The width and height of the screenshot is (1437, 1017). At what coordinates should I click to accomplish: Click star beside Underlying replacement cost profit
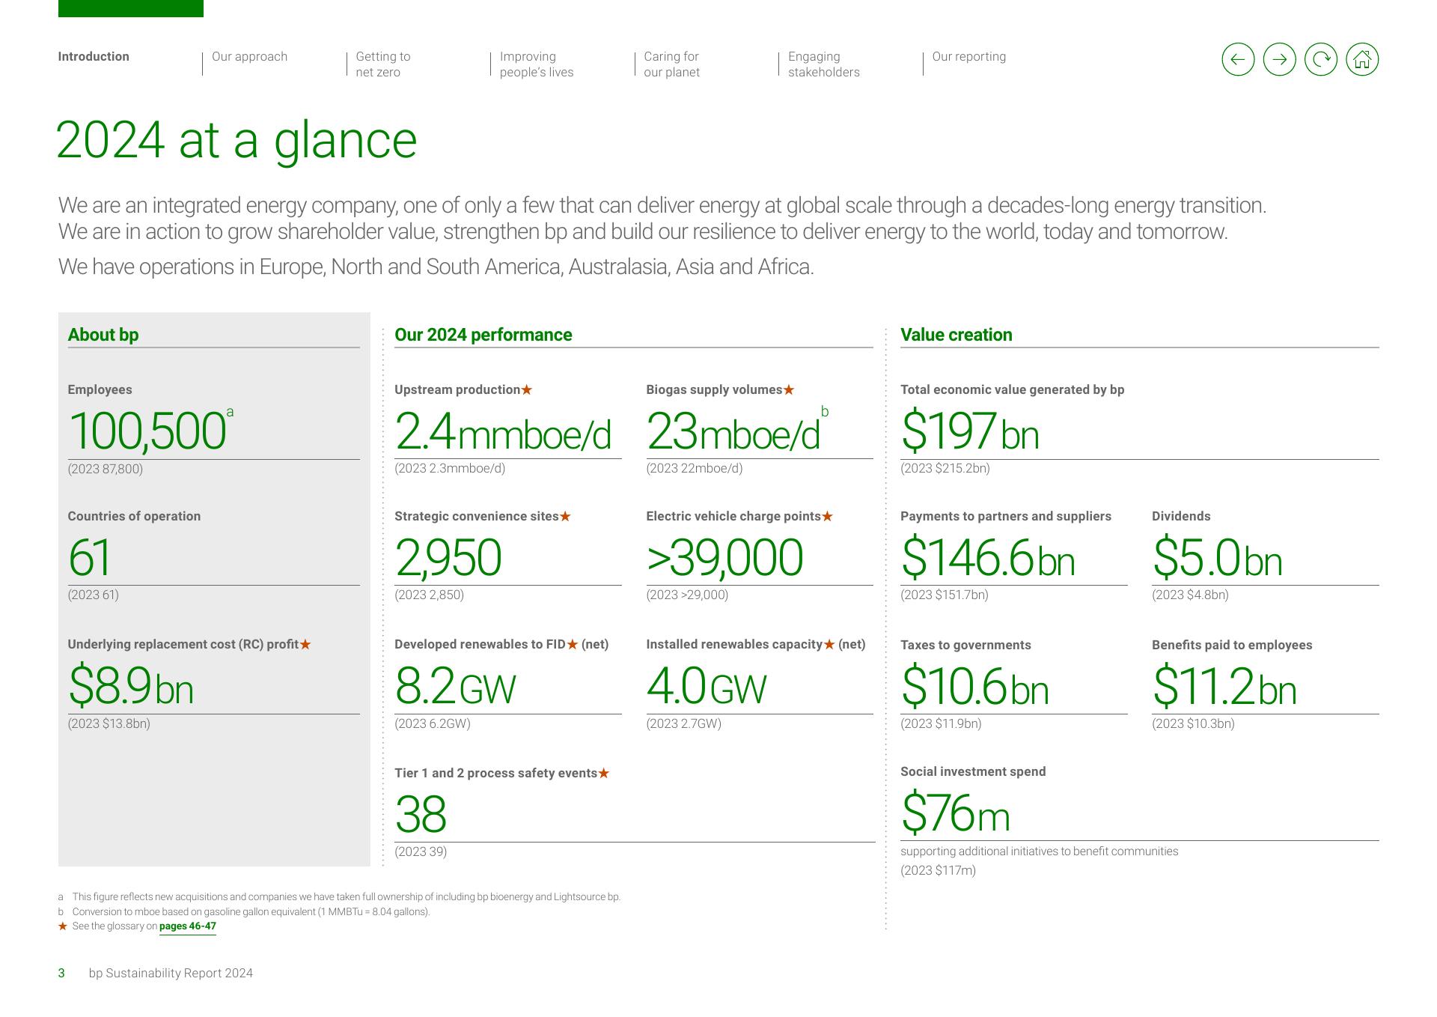coord(305,644)
